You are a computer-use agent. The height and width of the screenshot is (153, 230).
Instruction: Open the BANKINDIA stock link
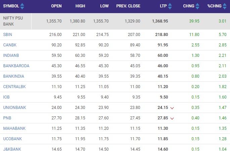14,76
